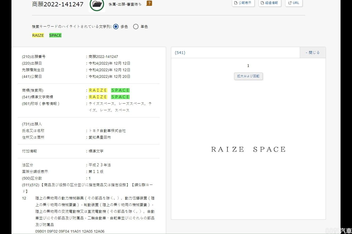Open the brown question mark help icon
Screen dimensions: 352x234
[x=149, y=3]
